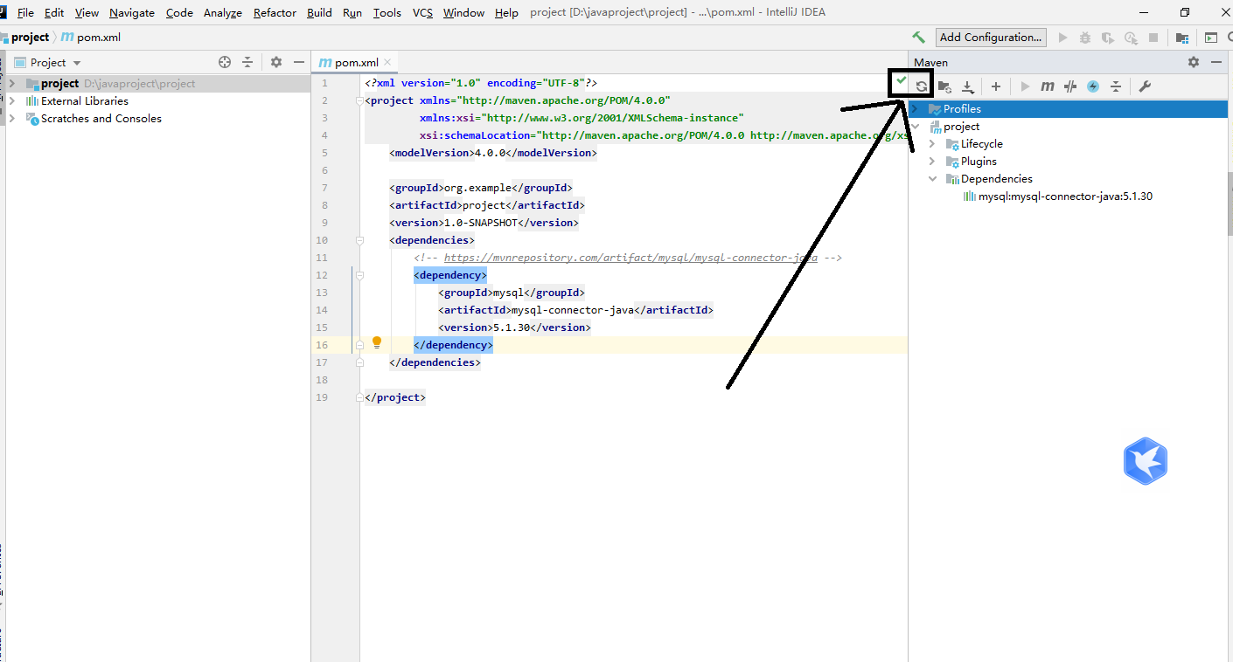Expand the project root folder node
The height and width of the screenshot is (662, 1233).
point(11,84)
